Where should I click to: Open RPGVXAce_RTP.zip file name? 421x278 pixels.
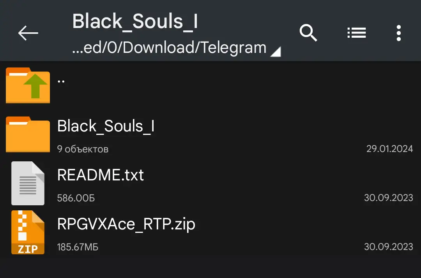pos(126,224)
